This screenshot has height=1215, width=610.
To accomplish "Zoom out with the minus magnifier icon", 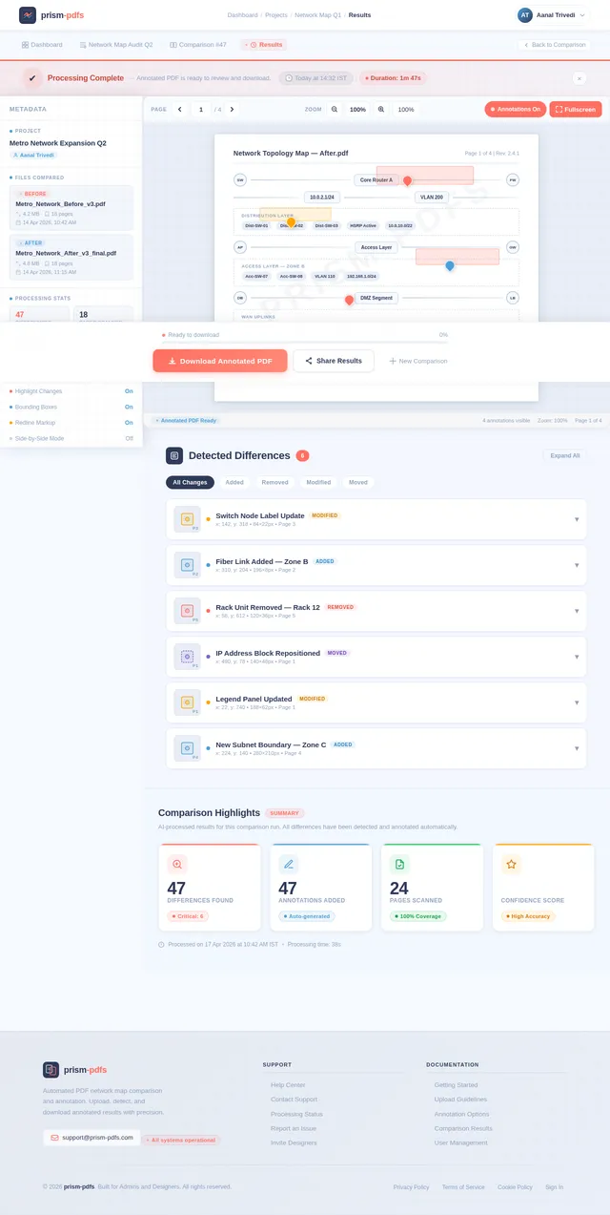I will point(335,110).
